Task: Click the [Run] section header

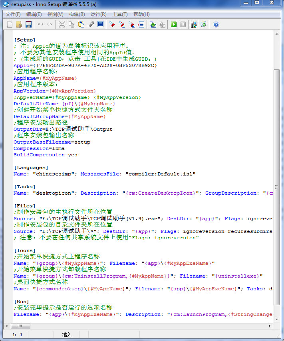Action: 21,302
